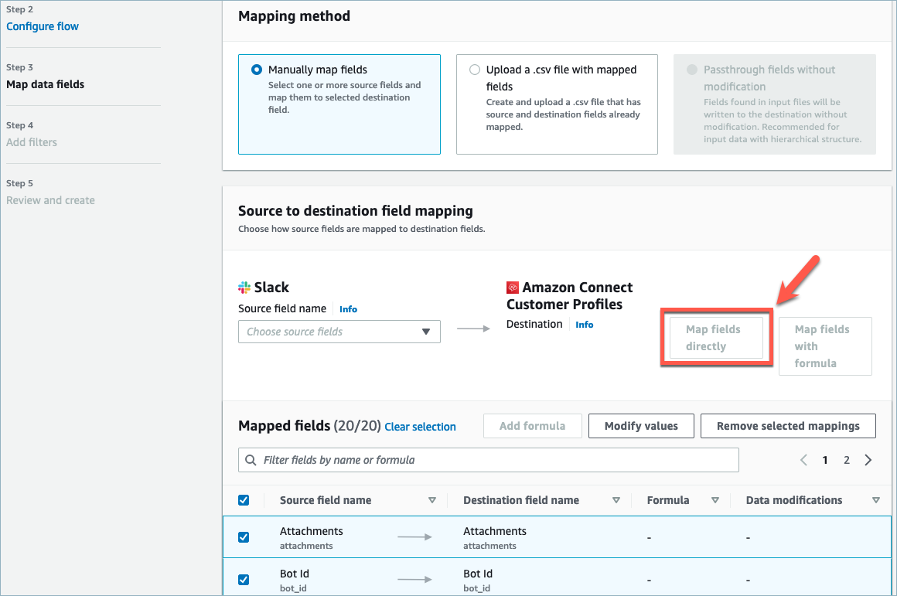The image size is (897, 596).
Task: Go to next page of mapped fields
Action: coord(868,460)
